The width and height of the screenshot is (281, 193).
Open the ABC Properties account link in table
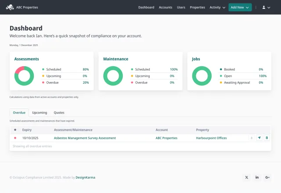166,138
